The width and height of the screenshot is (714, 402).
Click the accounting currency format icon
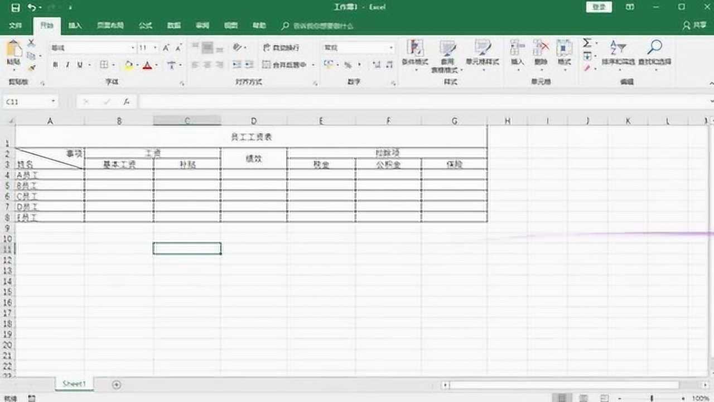[x=328, y=65]
